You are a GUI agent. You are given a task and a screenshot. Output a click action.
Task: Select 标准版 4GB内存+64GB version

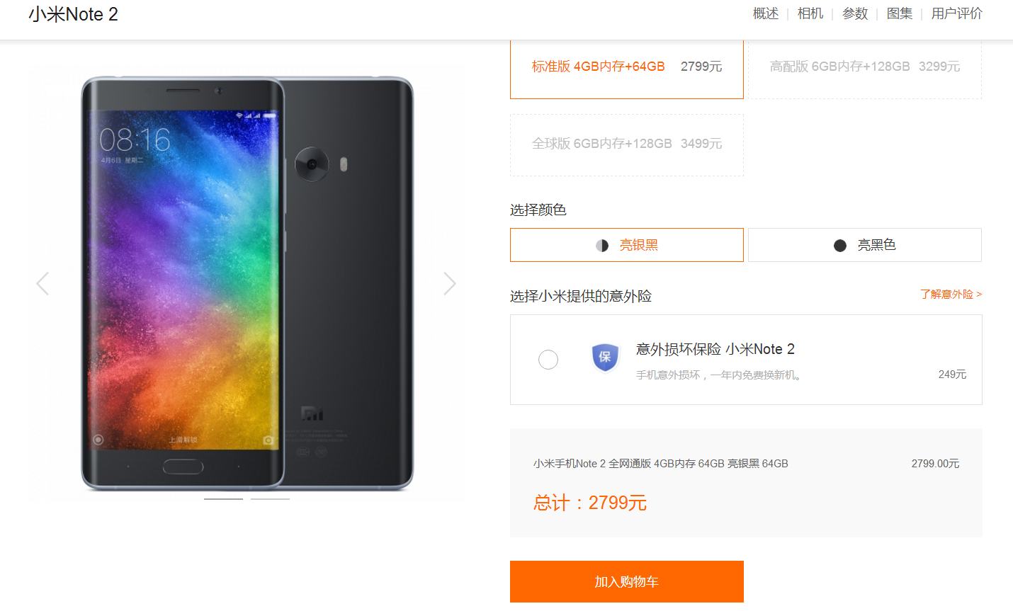[x=627, y=67]
